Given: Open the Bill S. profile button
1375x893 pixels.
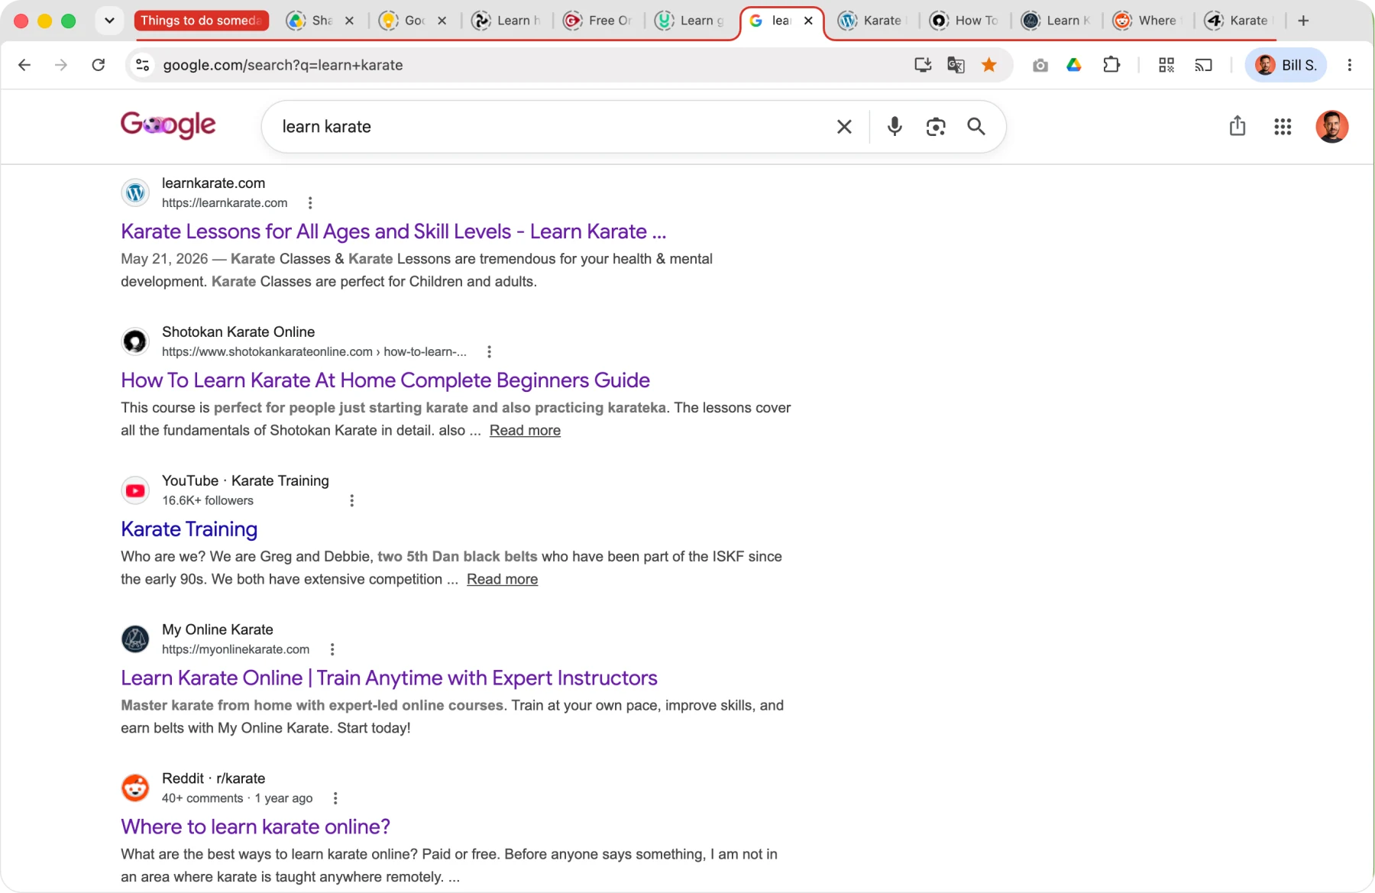Looking at the screenshot, I should coord(1286,65).
